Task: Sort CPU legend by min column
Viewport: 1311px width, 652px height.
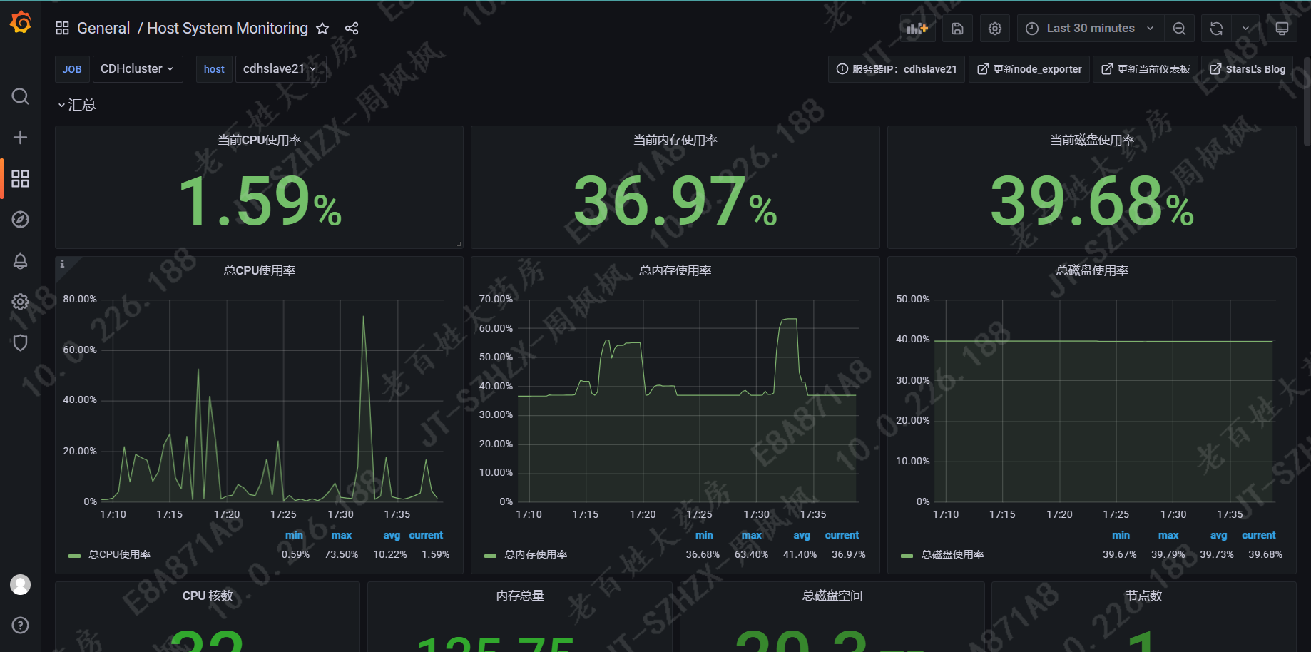Action: pos(295,535)
